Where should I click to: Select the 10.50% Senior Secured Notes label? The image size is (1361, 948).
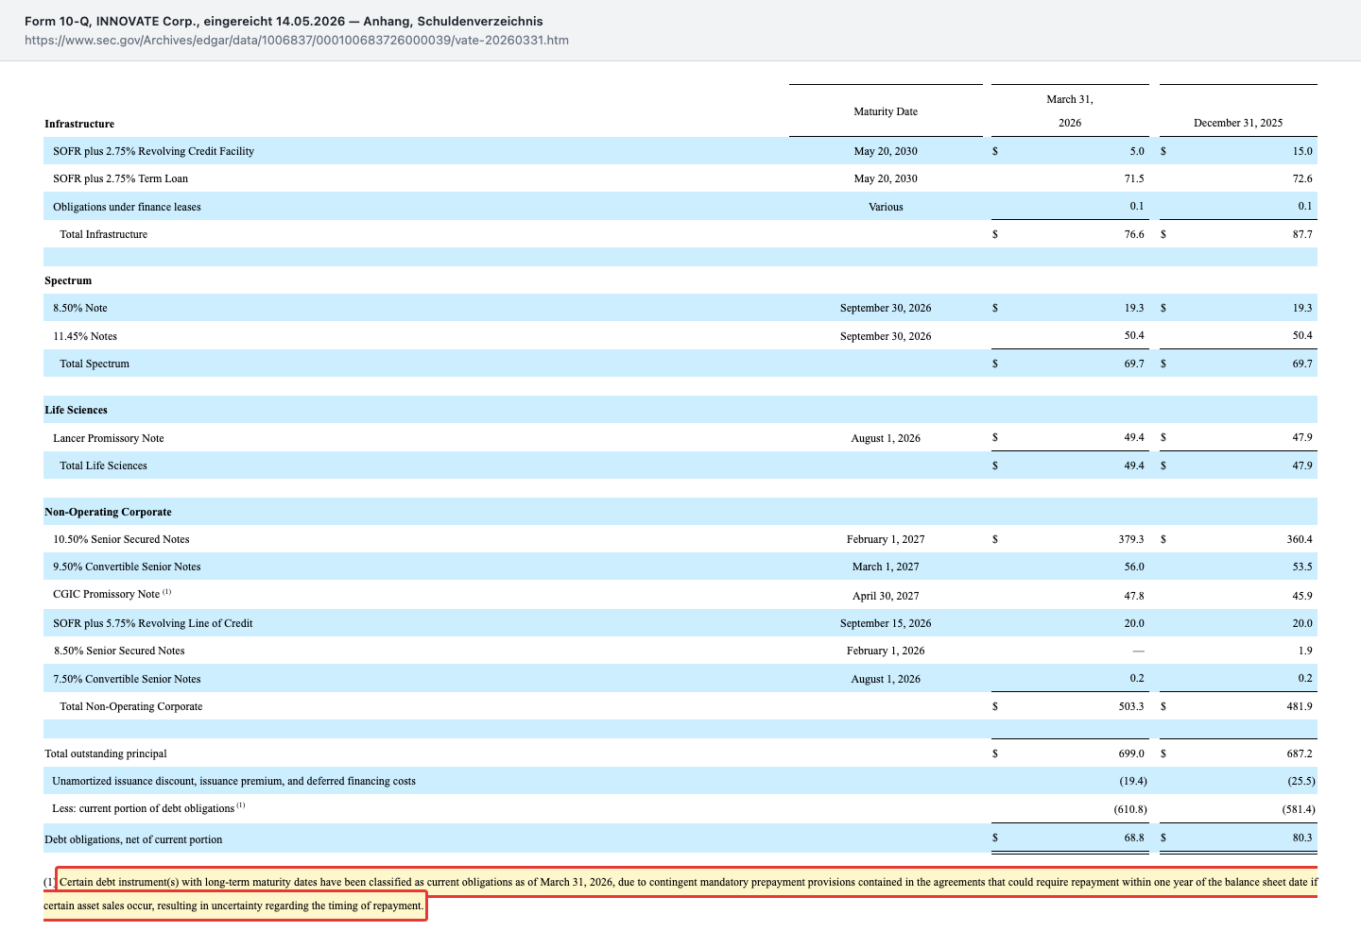coord(121,539)
